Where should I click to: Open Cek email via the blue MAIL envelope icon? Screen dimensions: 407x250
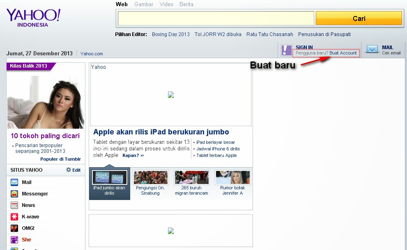[x=372, y=49]
